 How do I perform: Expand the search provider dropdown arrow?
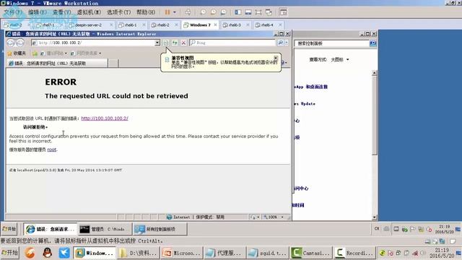287,43
